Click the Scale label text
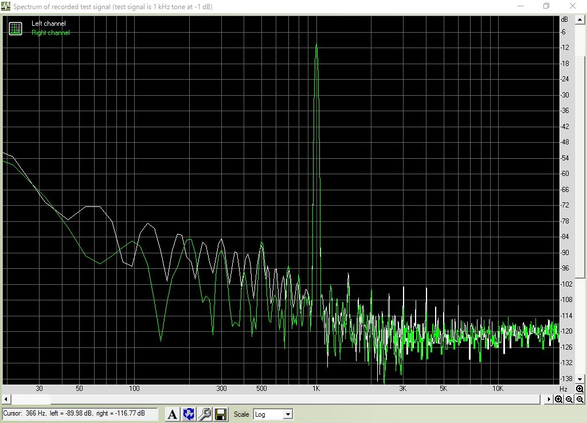 [241, 414]
